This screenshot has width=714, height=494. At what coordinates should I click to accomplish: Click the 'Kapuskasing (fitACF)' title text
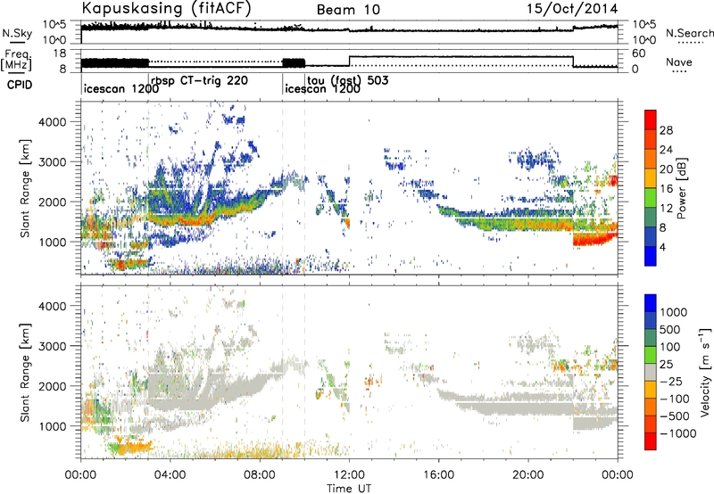[x=166, y=8]
